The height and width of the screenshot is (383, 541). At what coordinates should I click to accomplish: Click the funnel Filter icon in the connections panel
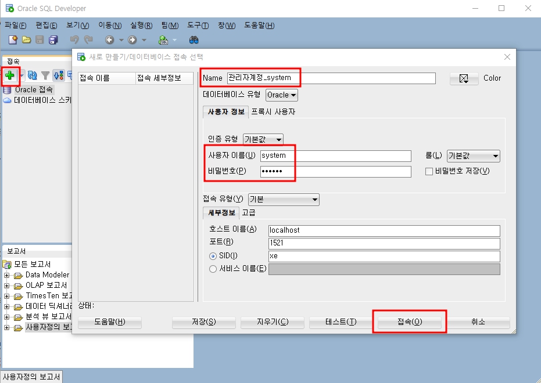[45, 75]
